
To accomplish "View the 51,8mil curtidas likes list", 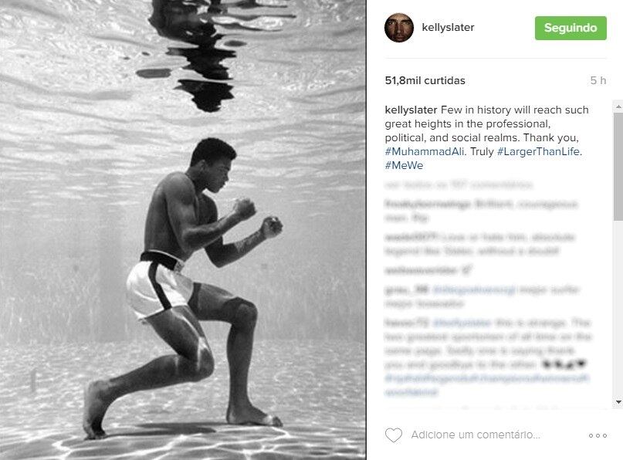I will click(x=425, y=80).
